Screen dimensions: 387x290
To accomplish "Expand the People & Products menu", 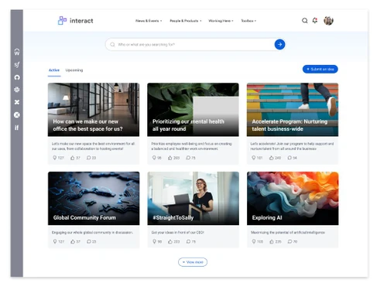I will coord(186,21).
